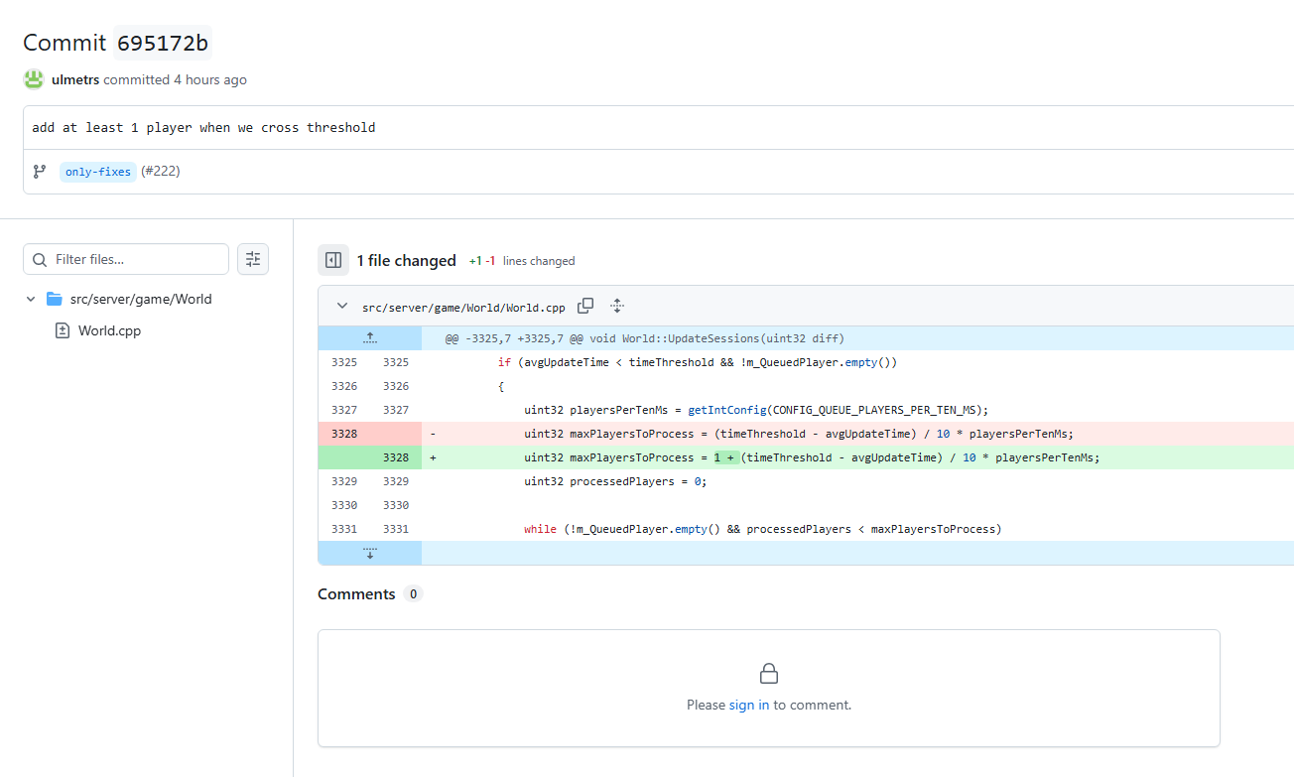
Task: Click the minus marker on removed line
Action: point(433,434)
